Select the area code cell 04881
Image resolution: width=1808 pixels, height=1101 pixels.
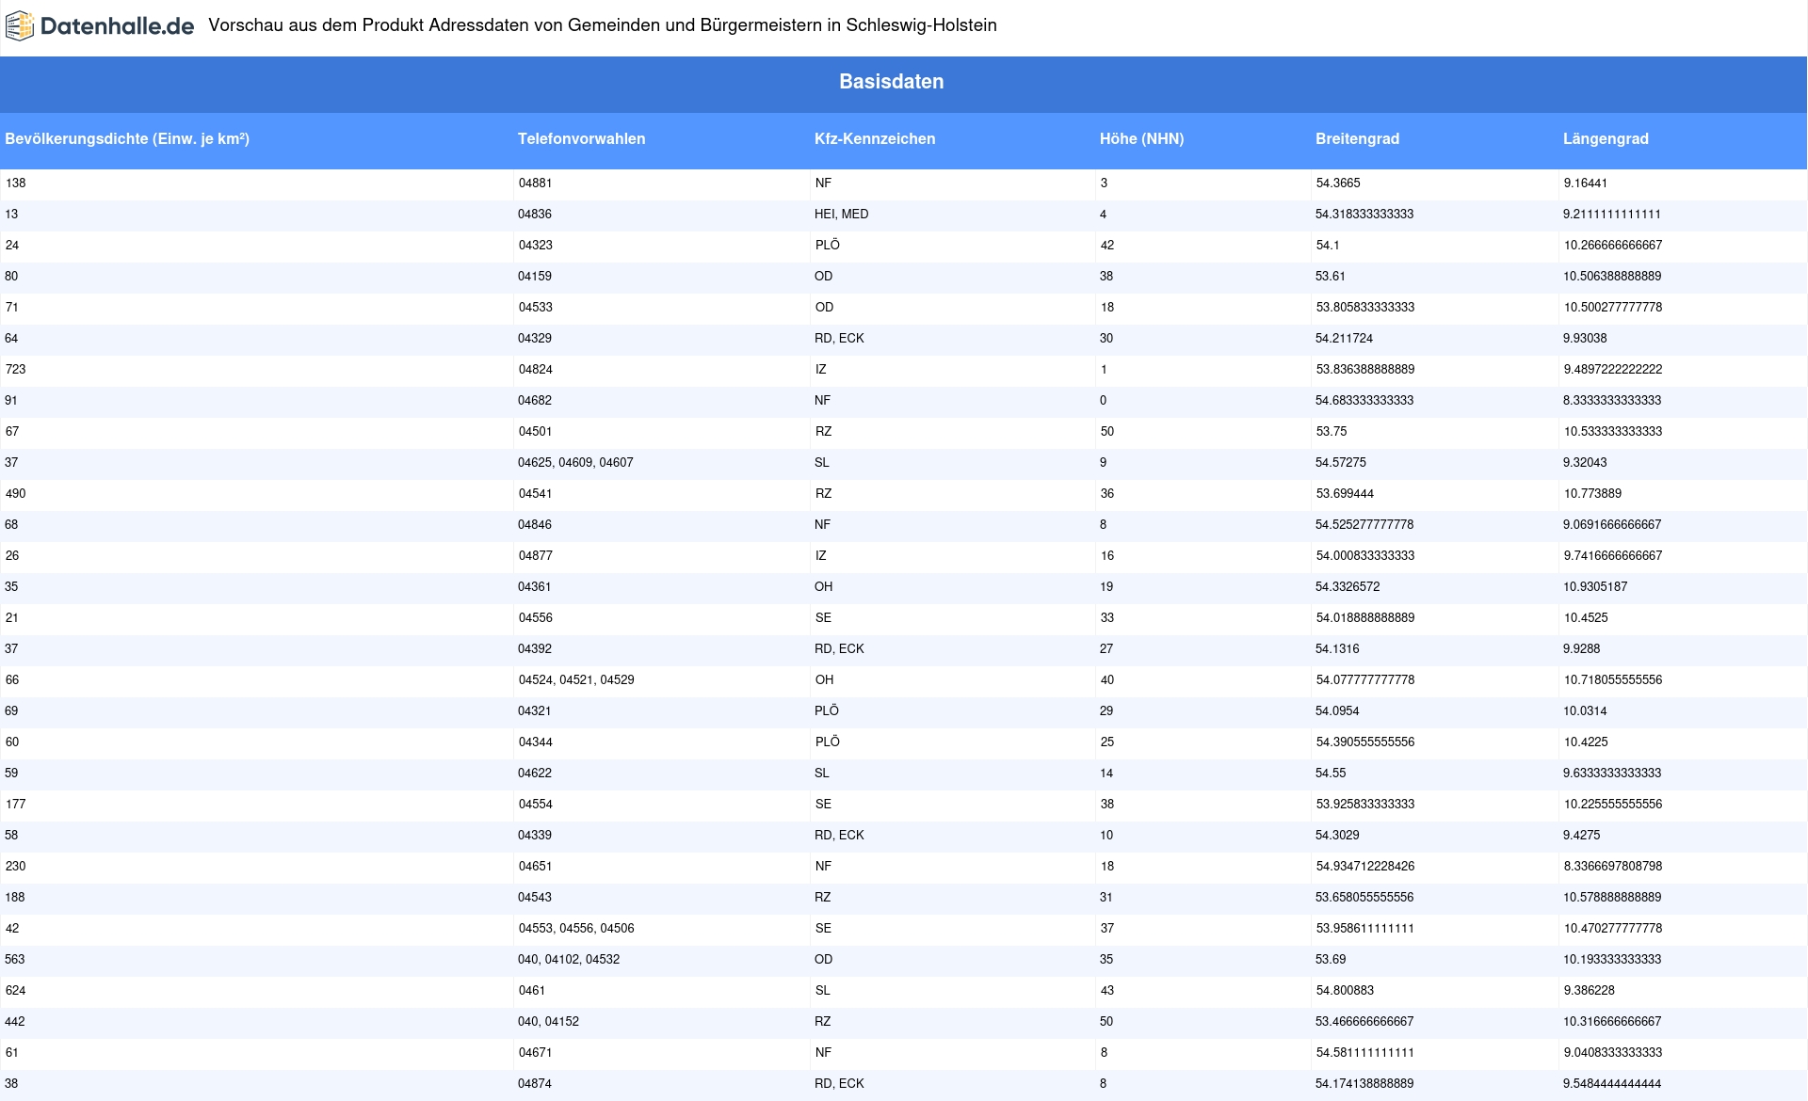[535, 183]
